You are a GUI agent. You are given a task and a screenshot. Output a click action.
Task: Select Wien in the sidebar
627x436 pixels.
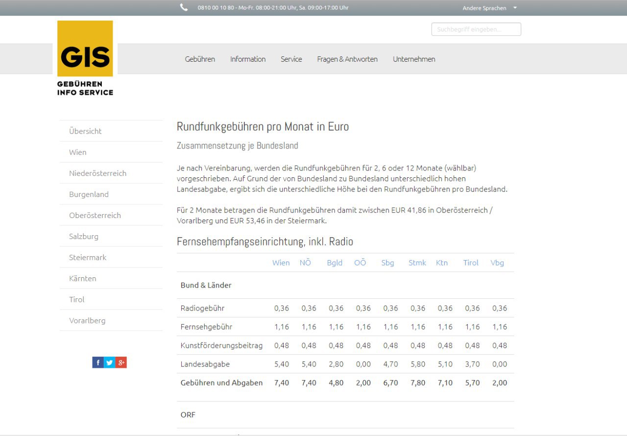point(111,152)
